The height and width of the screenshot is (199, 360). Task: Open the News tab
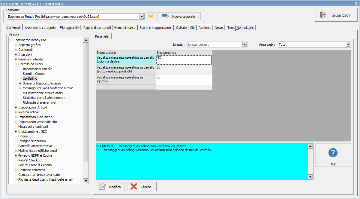click(x=219, y=27)
